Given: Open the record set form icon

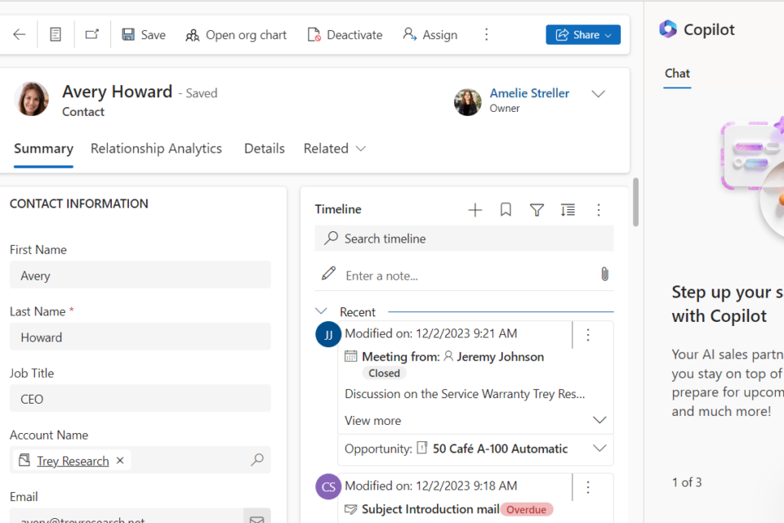Looking at the screenshot, I should tap(56, 34).
